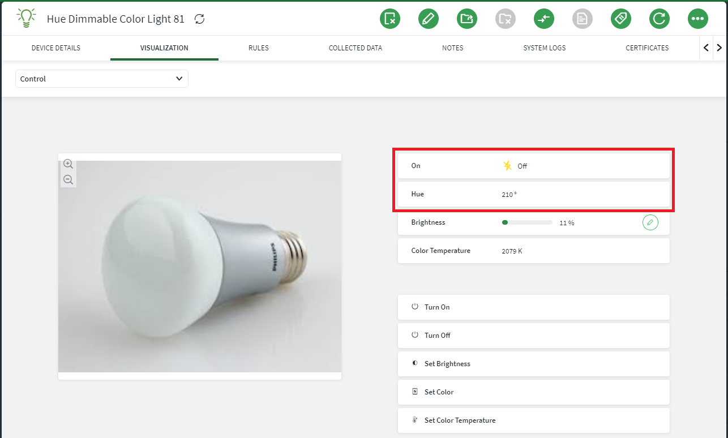Click the green folder export icon
The image size is (728, 438).
tap(467, 19)
